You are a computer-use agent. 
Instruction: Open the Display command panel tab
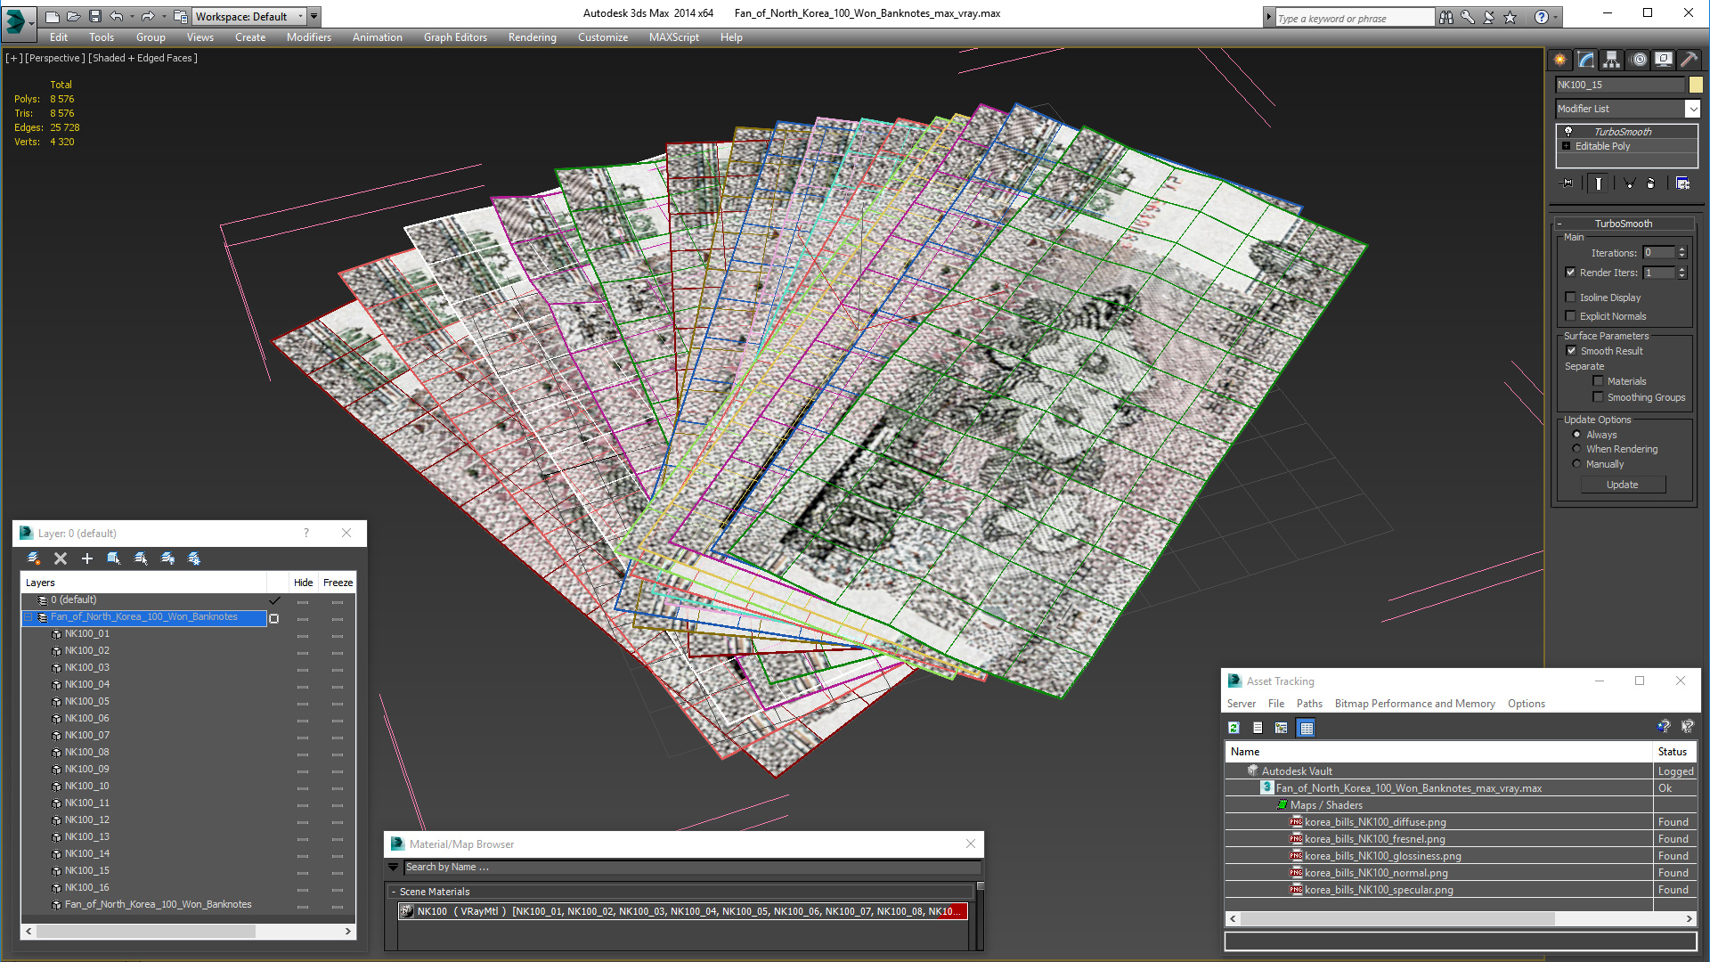[1664, 60]
